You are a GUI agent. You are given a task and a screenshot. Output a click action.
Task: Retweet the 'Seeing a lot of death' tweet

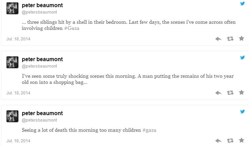coord(230,141)
